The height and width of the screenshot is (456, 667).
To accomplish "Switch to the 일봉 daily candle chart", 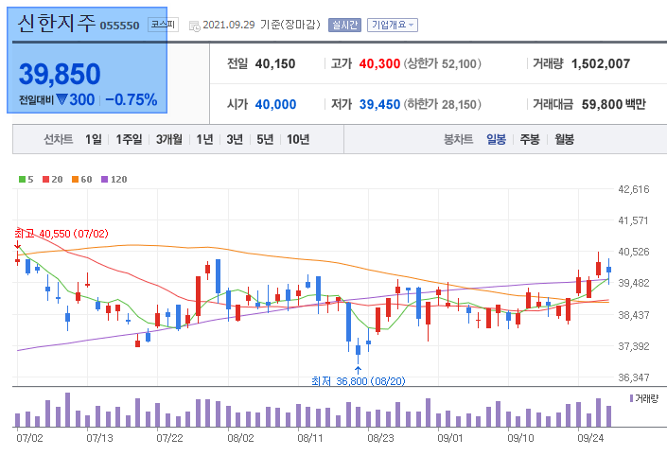I will [496, 139].
